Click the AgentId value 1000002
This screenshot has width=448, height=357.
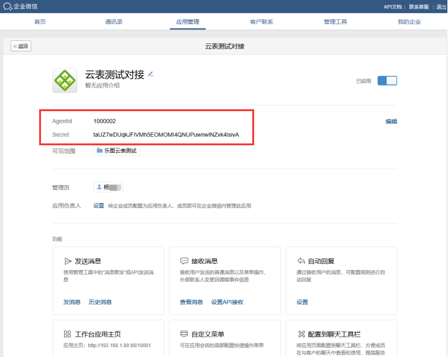tap(104, 121)
